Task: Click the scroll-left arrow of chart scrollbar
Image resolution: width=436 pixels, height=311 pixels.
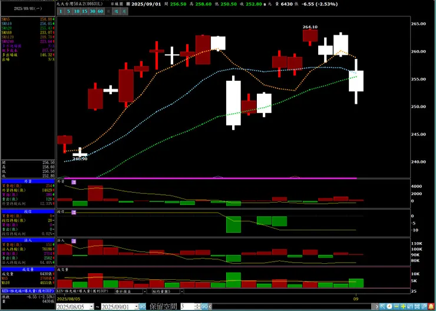Action: [x=210, y=306]
